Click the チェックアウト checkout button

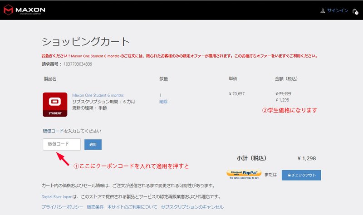point(301,175)
